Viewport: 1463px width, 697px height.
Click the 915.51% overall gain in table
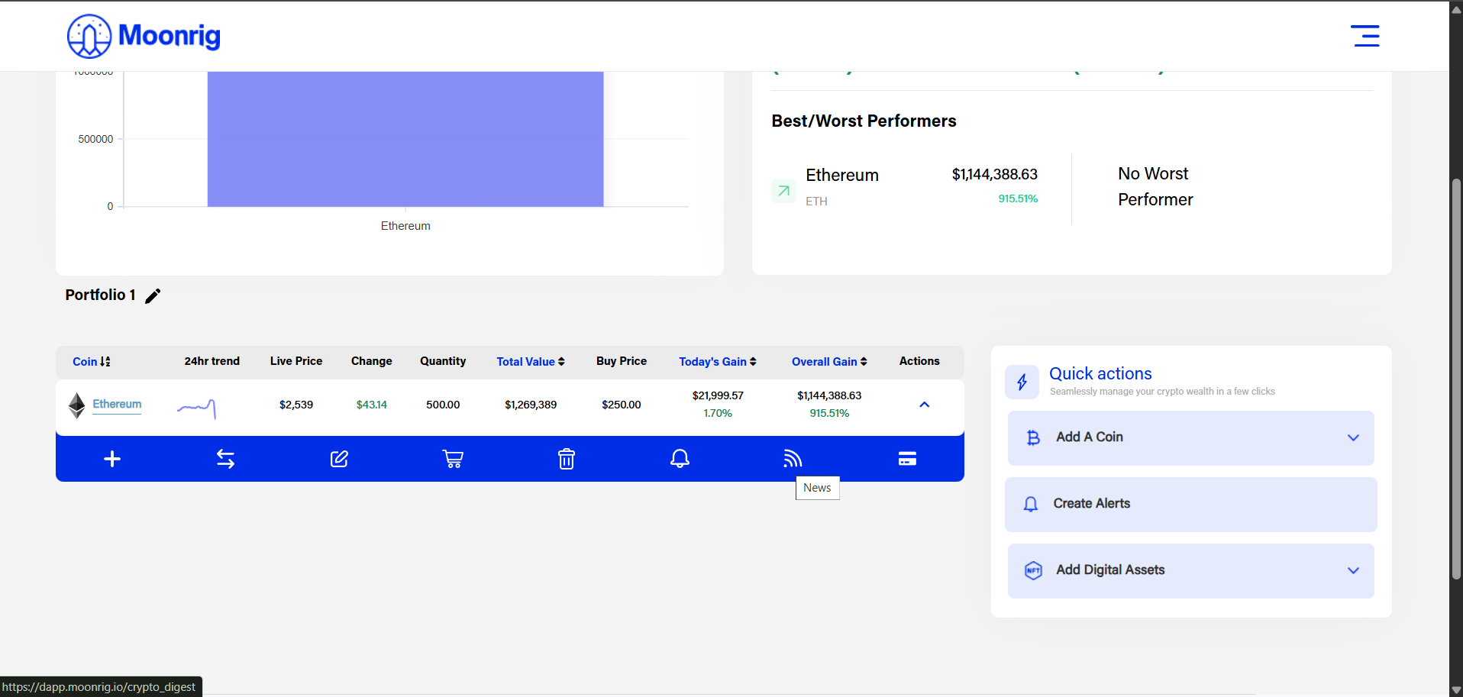(x=829, y=413)
